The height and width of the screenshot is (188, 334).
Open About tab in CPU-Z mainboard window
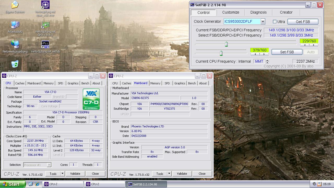click(x=203, y=83)
